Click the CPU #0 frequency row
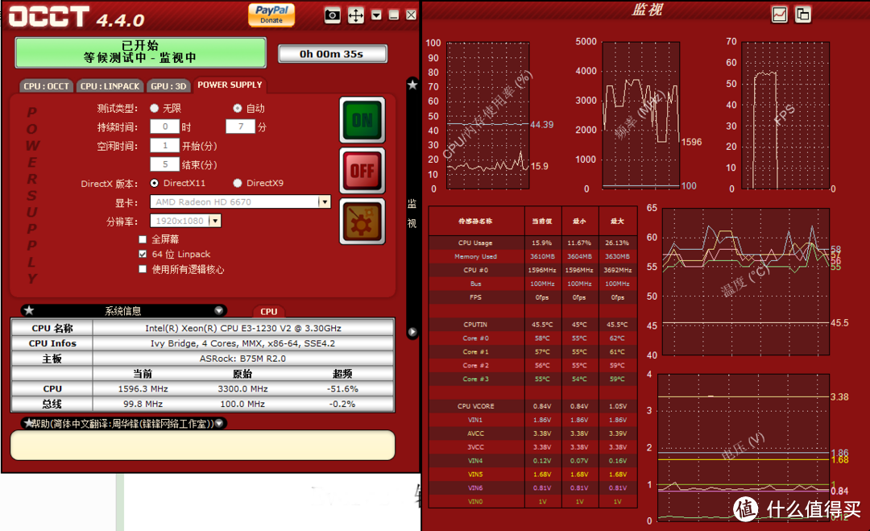This screenshot has height=531, width=870. click(532, 270)
